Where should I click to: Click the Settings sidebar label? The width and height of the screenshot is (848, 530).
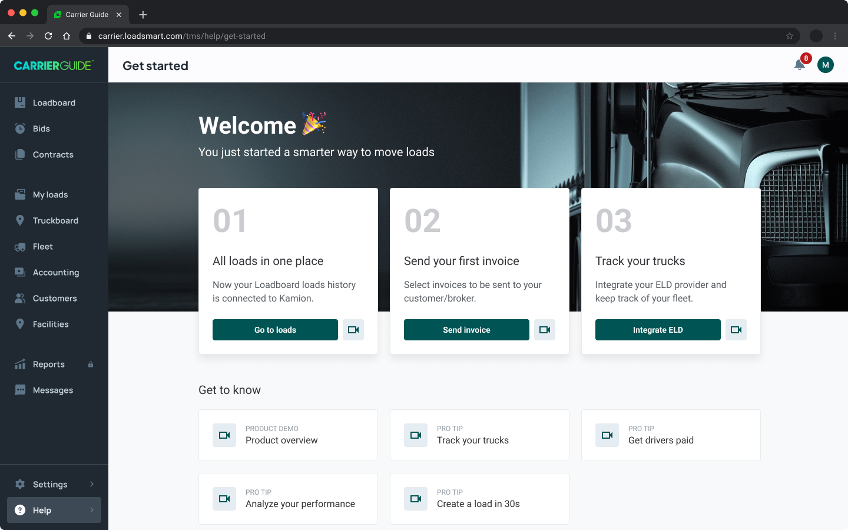coord(50,485)
